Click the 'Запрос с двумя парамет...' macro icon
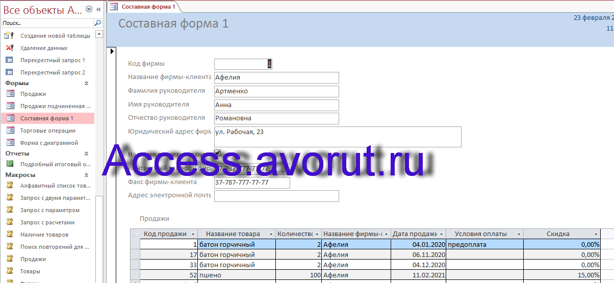Image resolution: width=614 pixels, height=283 pixels. (x=10, y=198)
